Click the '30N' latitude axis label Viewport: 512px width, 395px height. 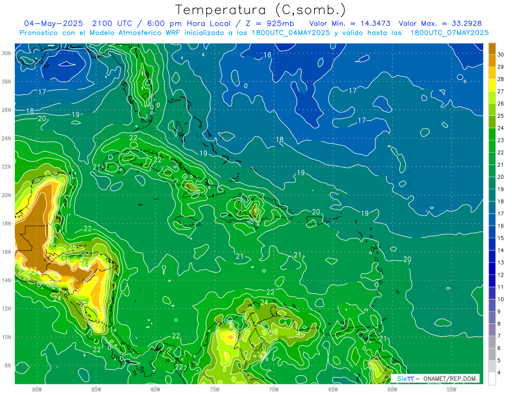7,53
